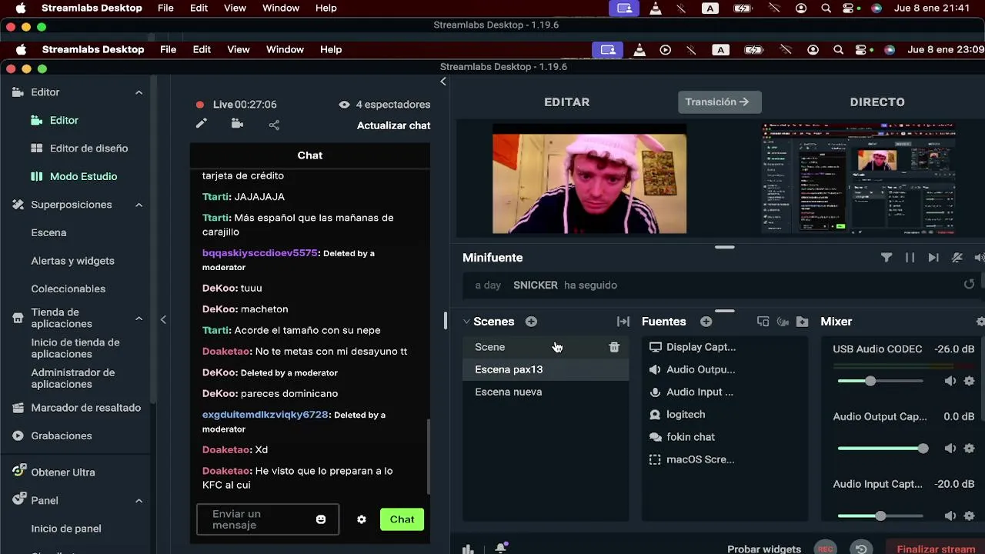Add a new source in Fuentes

(x=706, y=322)
